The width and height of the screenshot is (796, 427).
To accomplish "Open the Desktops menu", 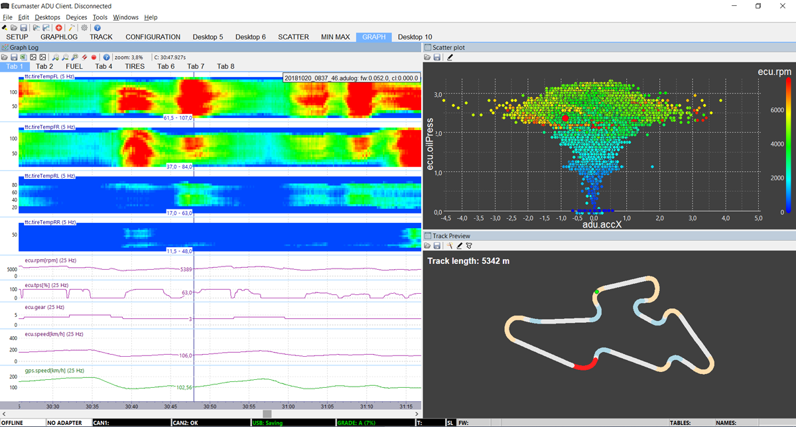I will 47,17.
